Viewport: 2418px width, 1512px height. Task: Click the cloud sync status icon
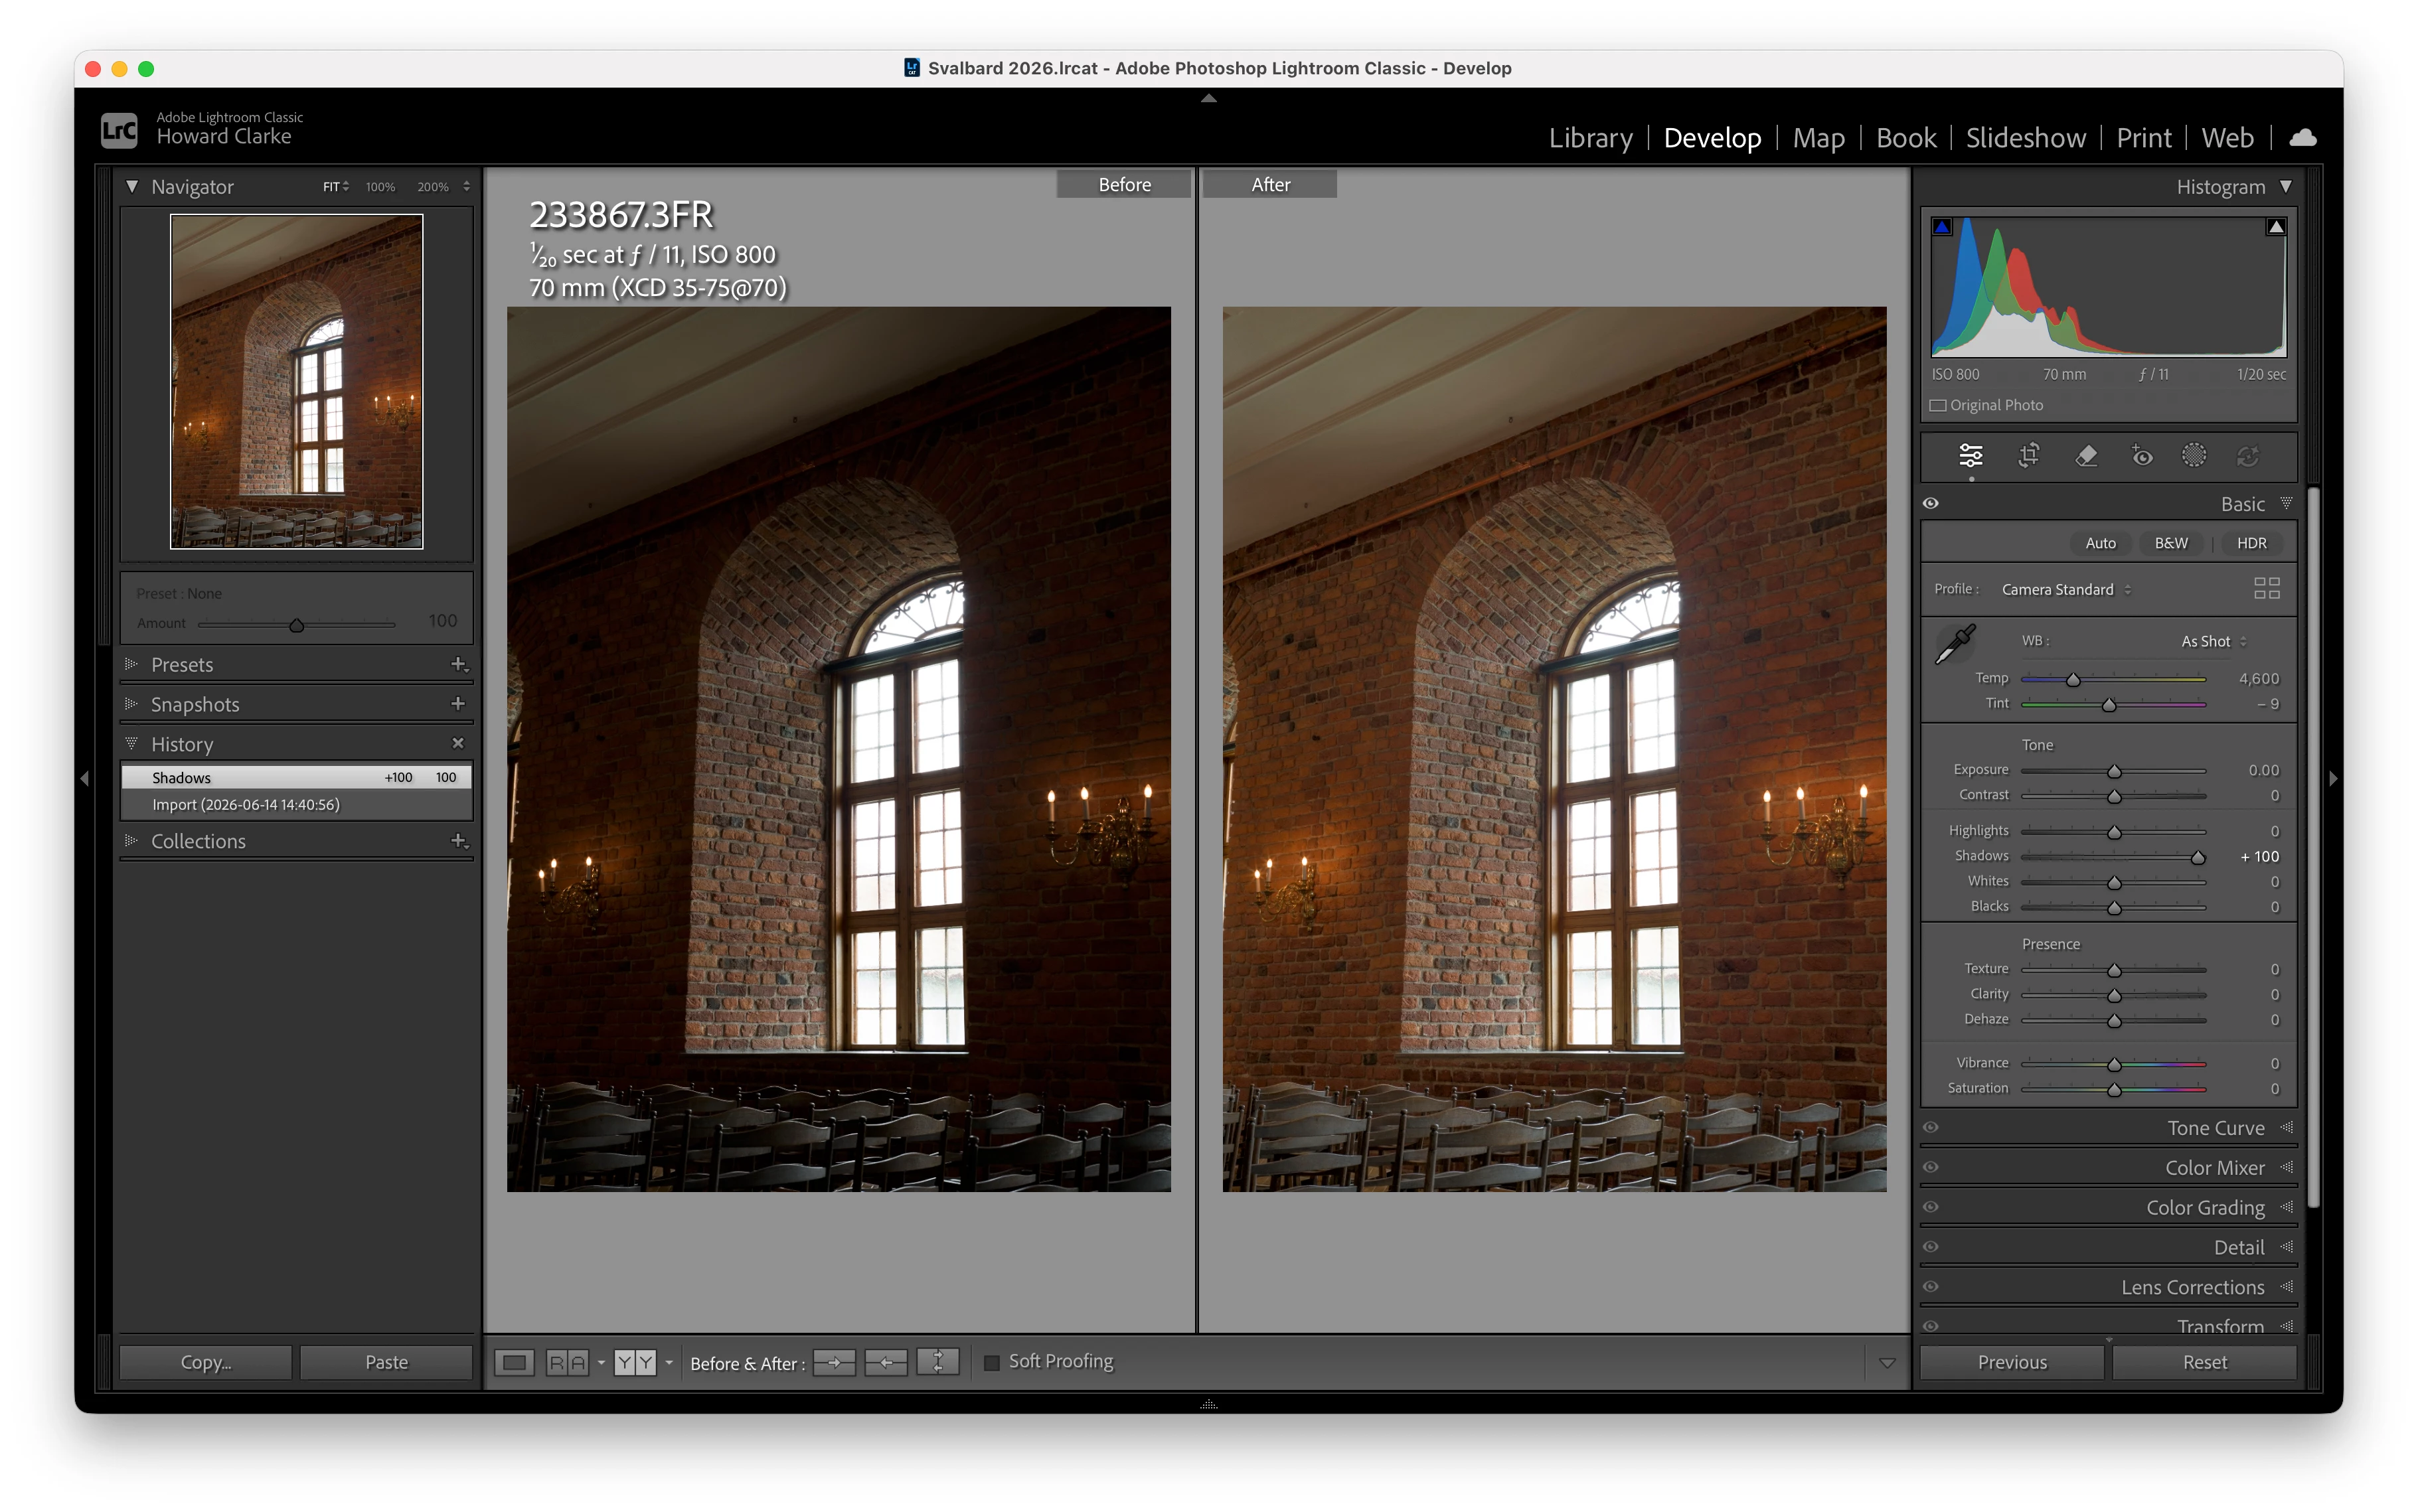(2302, 137)
